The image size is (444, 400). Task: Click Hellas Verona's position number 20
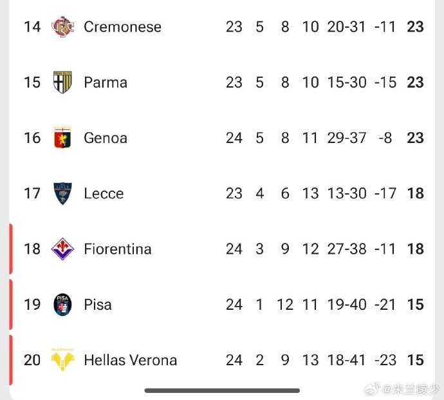coord(32,359)
